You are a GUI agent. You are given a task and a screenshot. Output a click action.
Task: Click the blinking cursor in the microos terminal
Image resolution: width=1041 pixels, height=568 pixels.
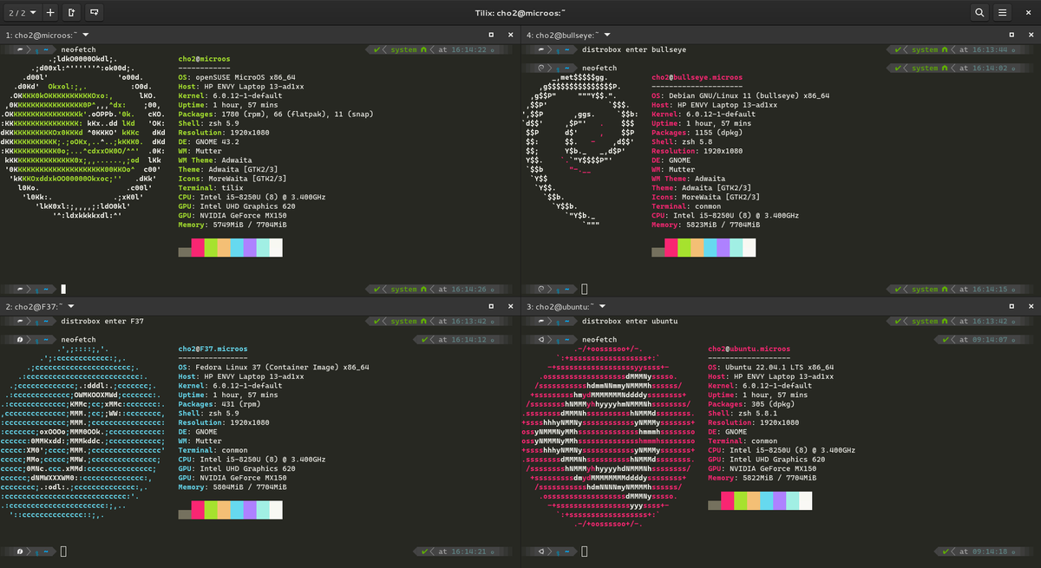point(62,288)
